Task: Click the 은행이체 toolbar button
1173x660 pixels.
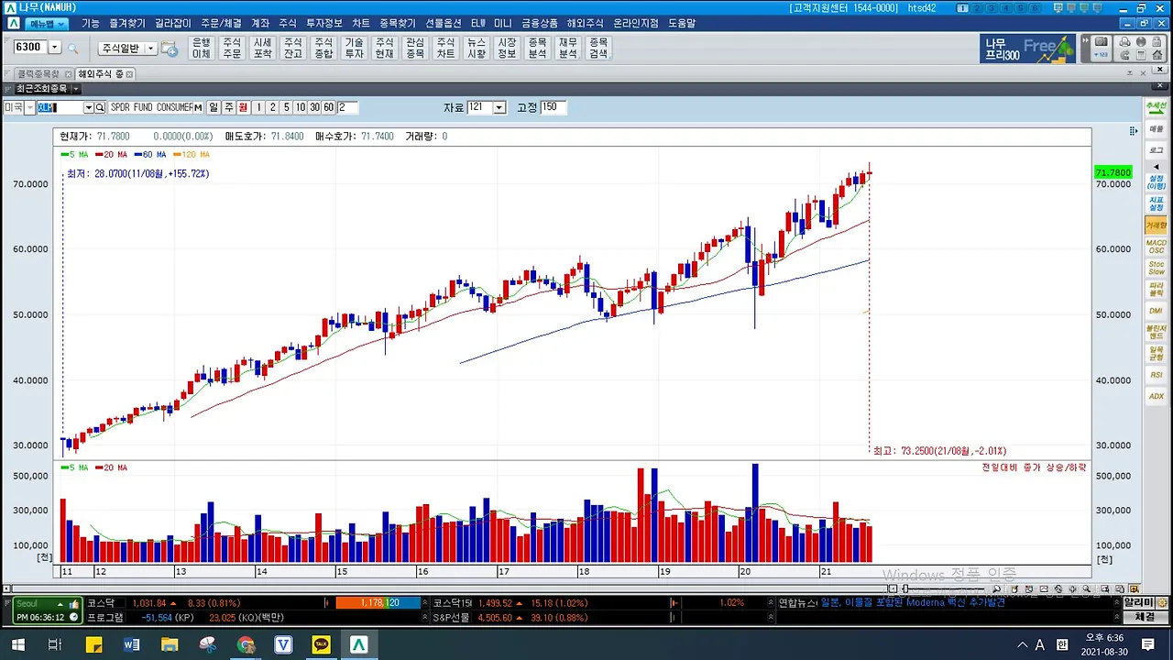Action: pos(201,48)
